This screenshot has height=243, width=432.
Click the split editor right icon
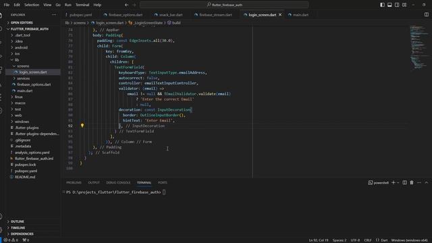tap(426, 15)
